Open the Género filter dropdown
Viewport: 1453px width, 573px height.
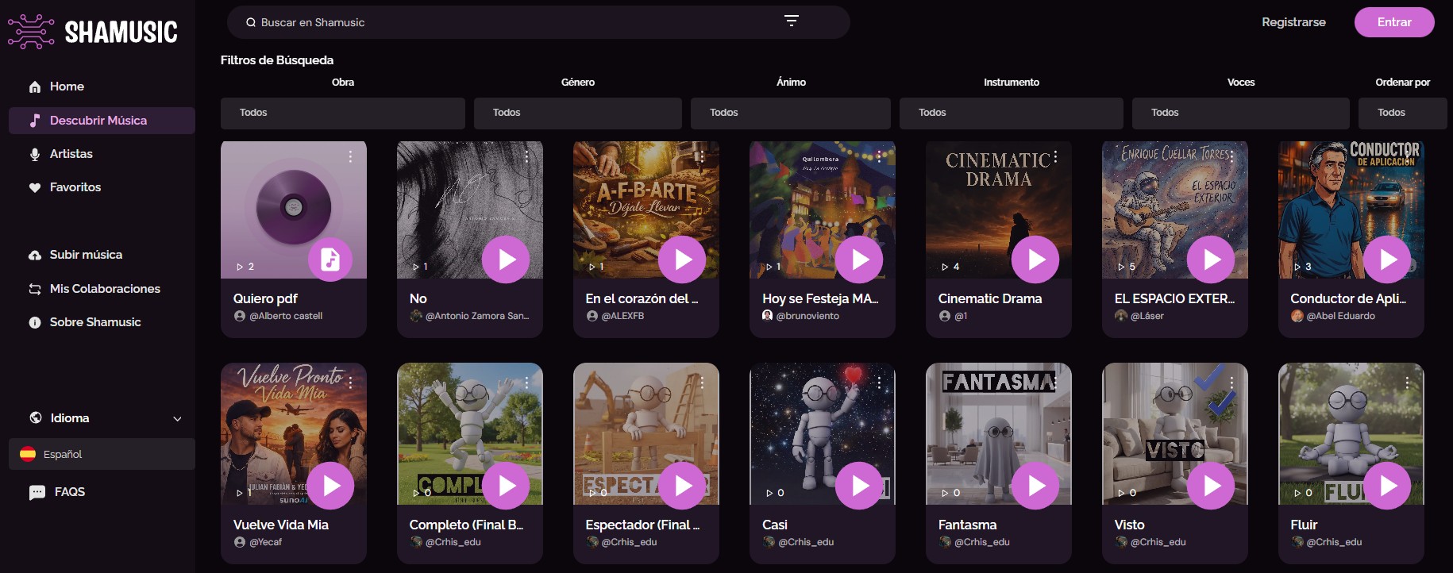point(577,113)
